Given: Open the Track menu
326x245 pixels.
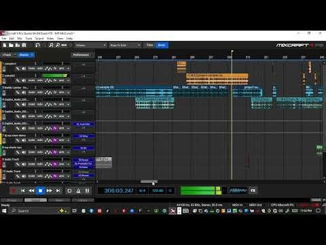Looking at the screenshot, I should point(29,38).
